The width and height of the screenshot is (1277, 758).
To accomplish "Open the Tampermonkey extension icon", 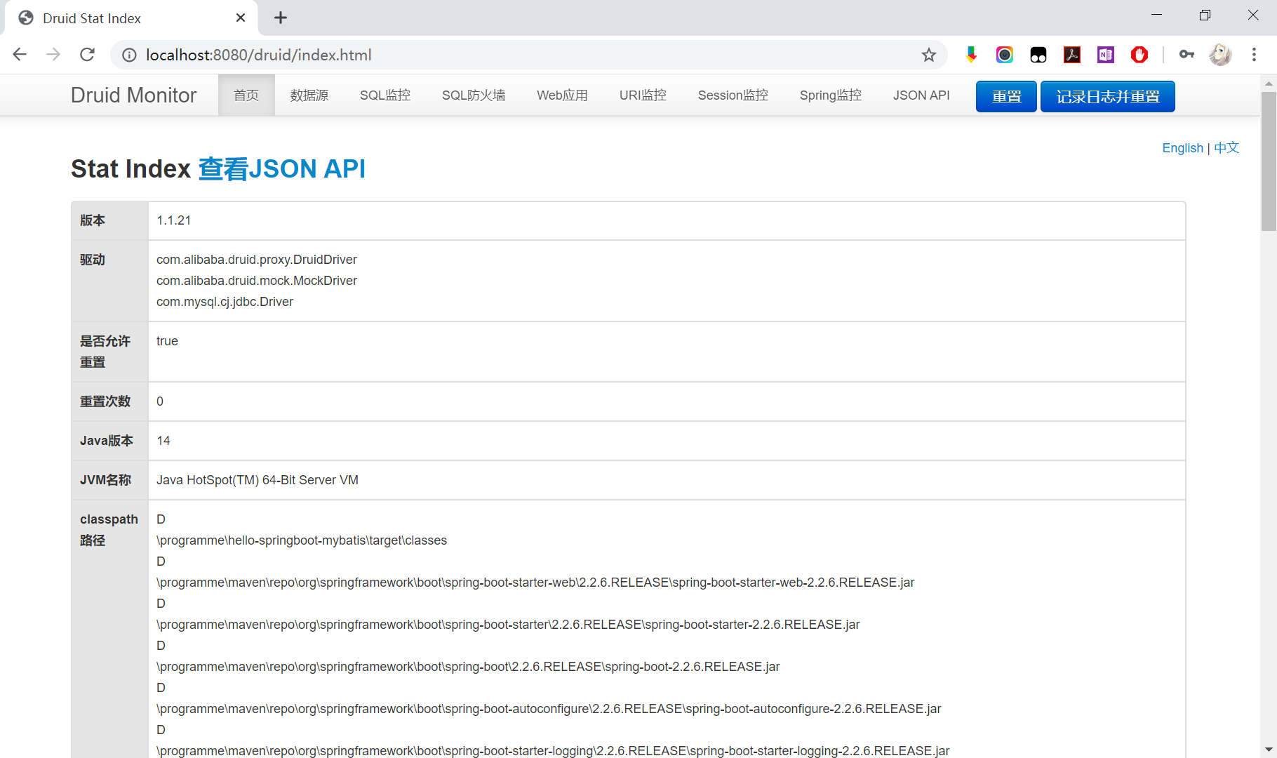I will pos(1038,55).
